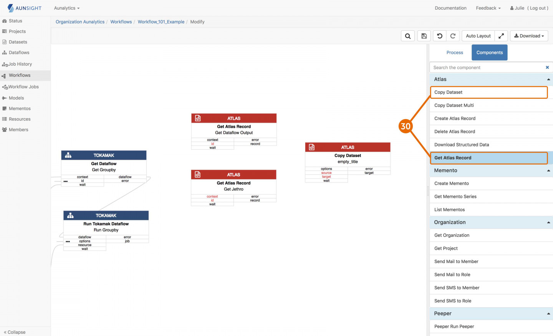553x336 pixels.
Task: Select the Peeper Run Peeper component
Action: pos(491,327)
